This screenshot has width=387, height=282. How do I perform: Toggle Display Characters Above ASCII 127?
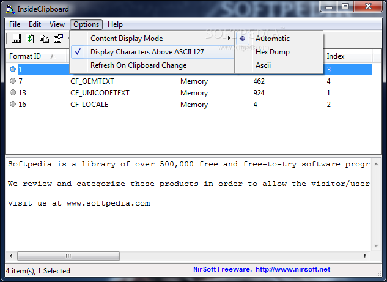click(152, 52)
